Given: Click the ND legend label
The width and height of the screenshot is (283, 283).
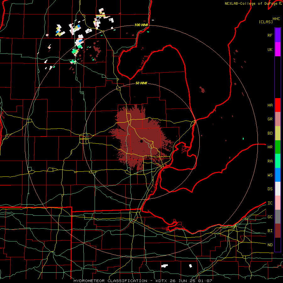Looking at the screenshot, I should point(270,245).
